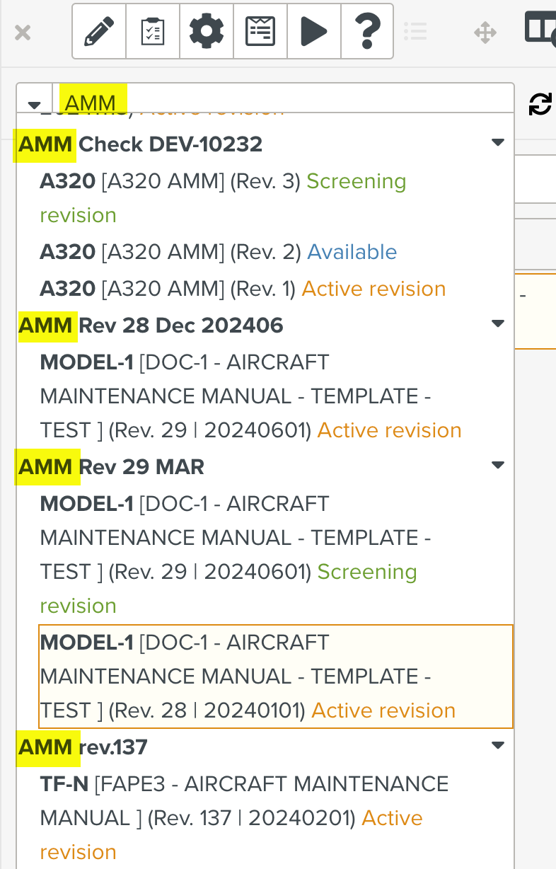Open help with question mark icon

pyautogui.click(x=367, y=32)
